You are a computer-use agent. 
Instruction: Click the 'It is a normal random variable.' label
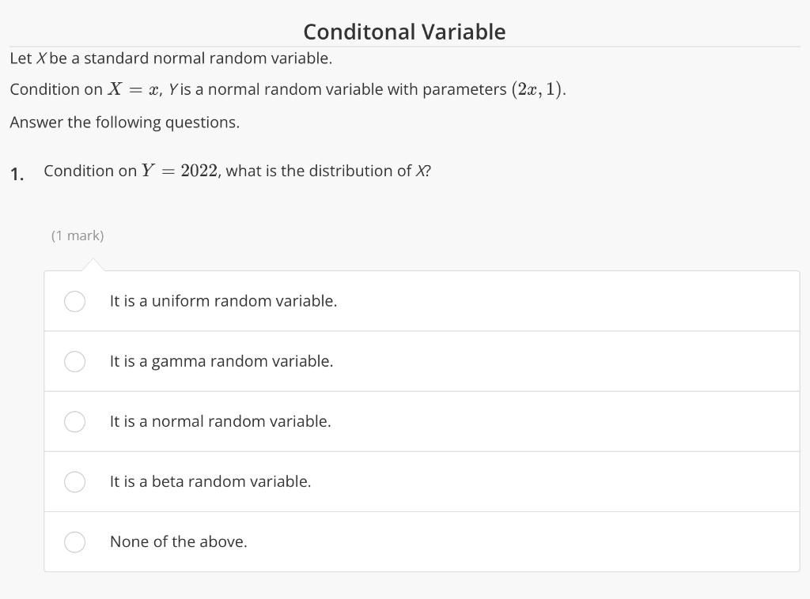220,421
